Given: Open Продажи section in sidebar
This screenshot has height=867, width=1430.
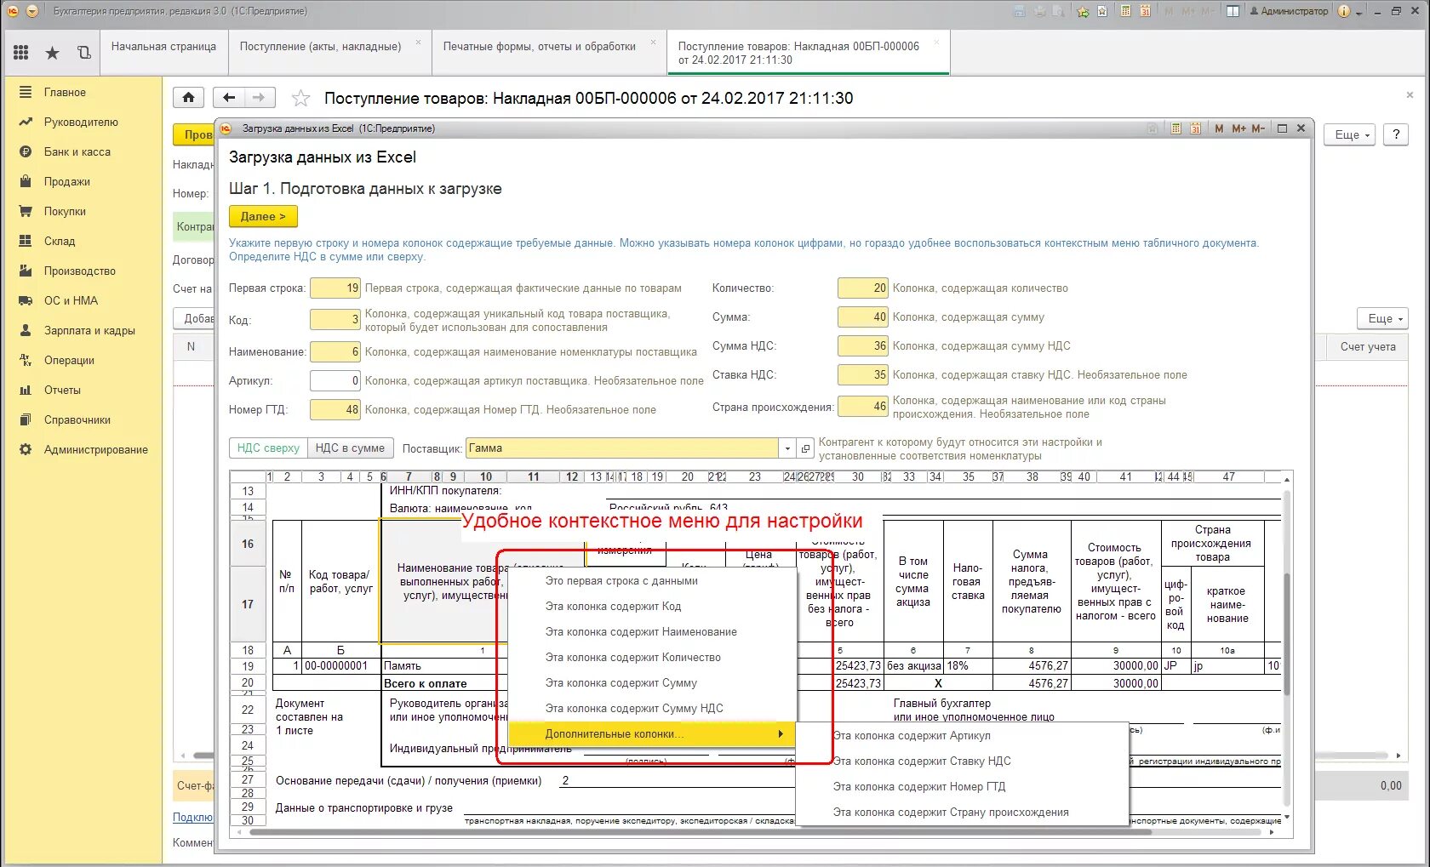Looking at the screenshot, I should [x=67, y=181].
